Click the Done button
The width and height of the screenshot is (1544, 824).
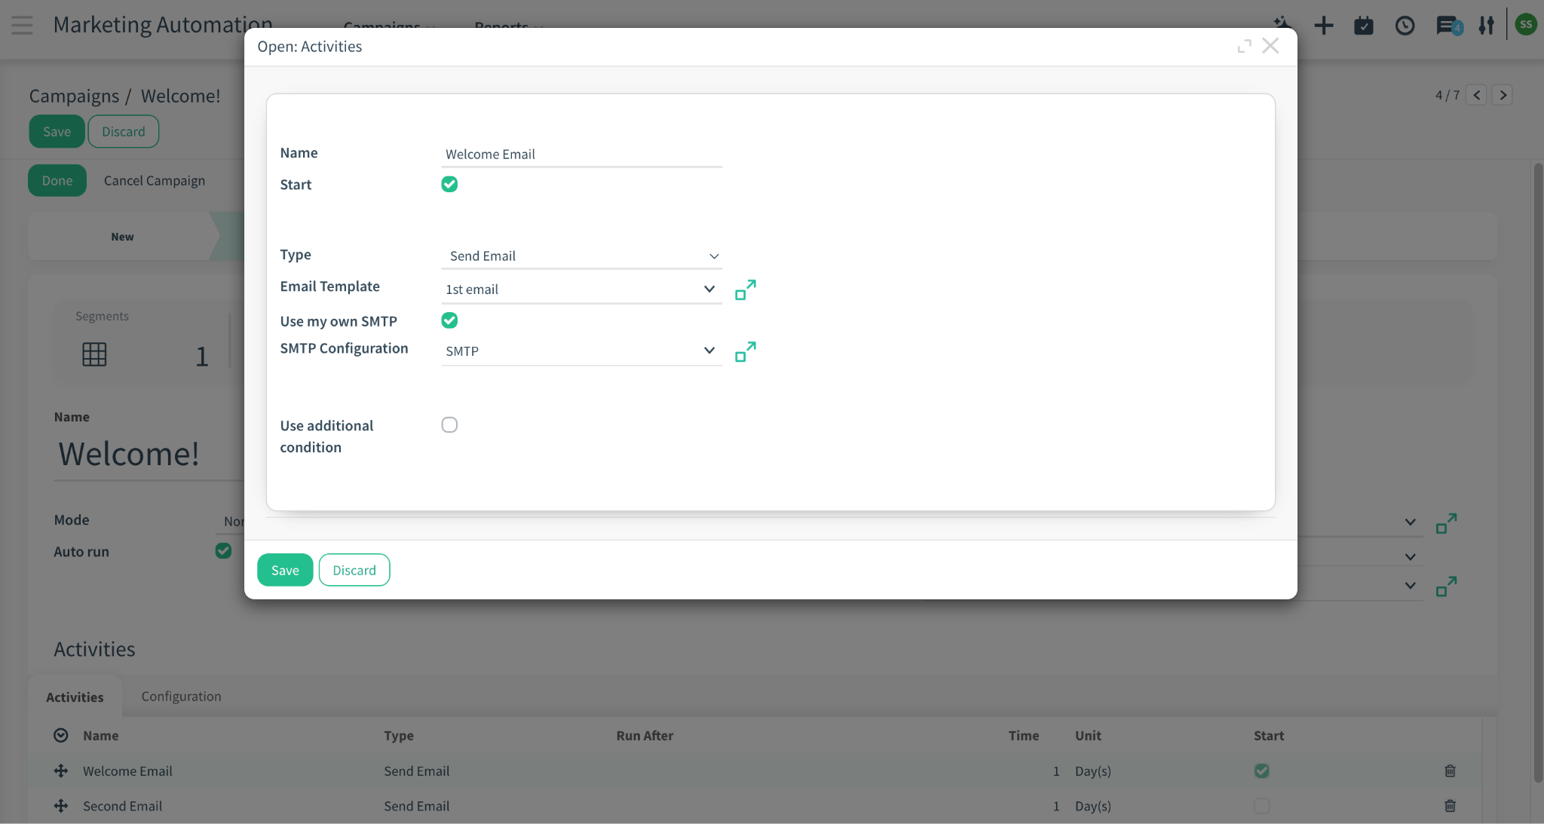[57, 180]
